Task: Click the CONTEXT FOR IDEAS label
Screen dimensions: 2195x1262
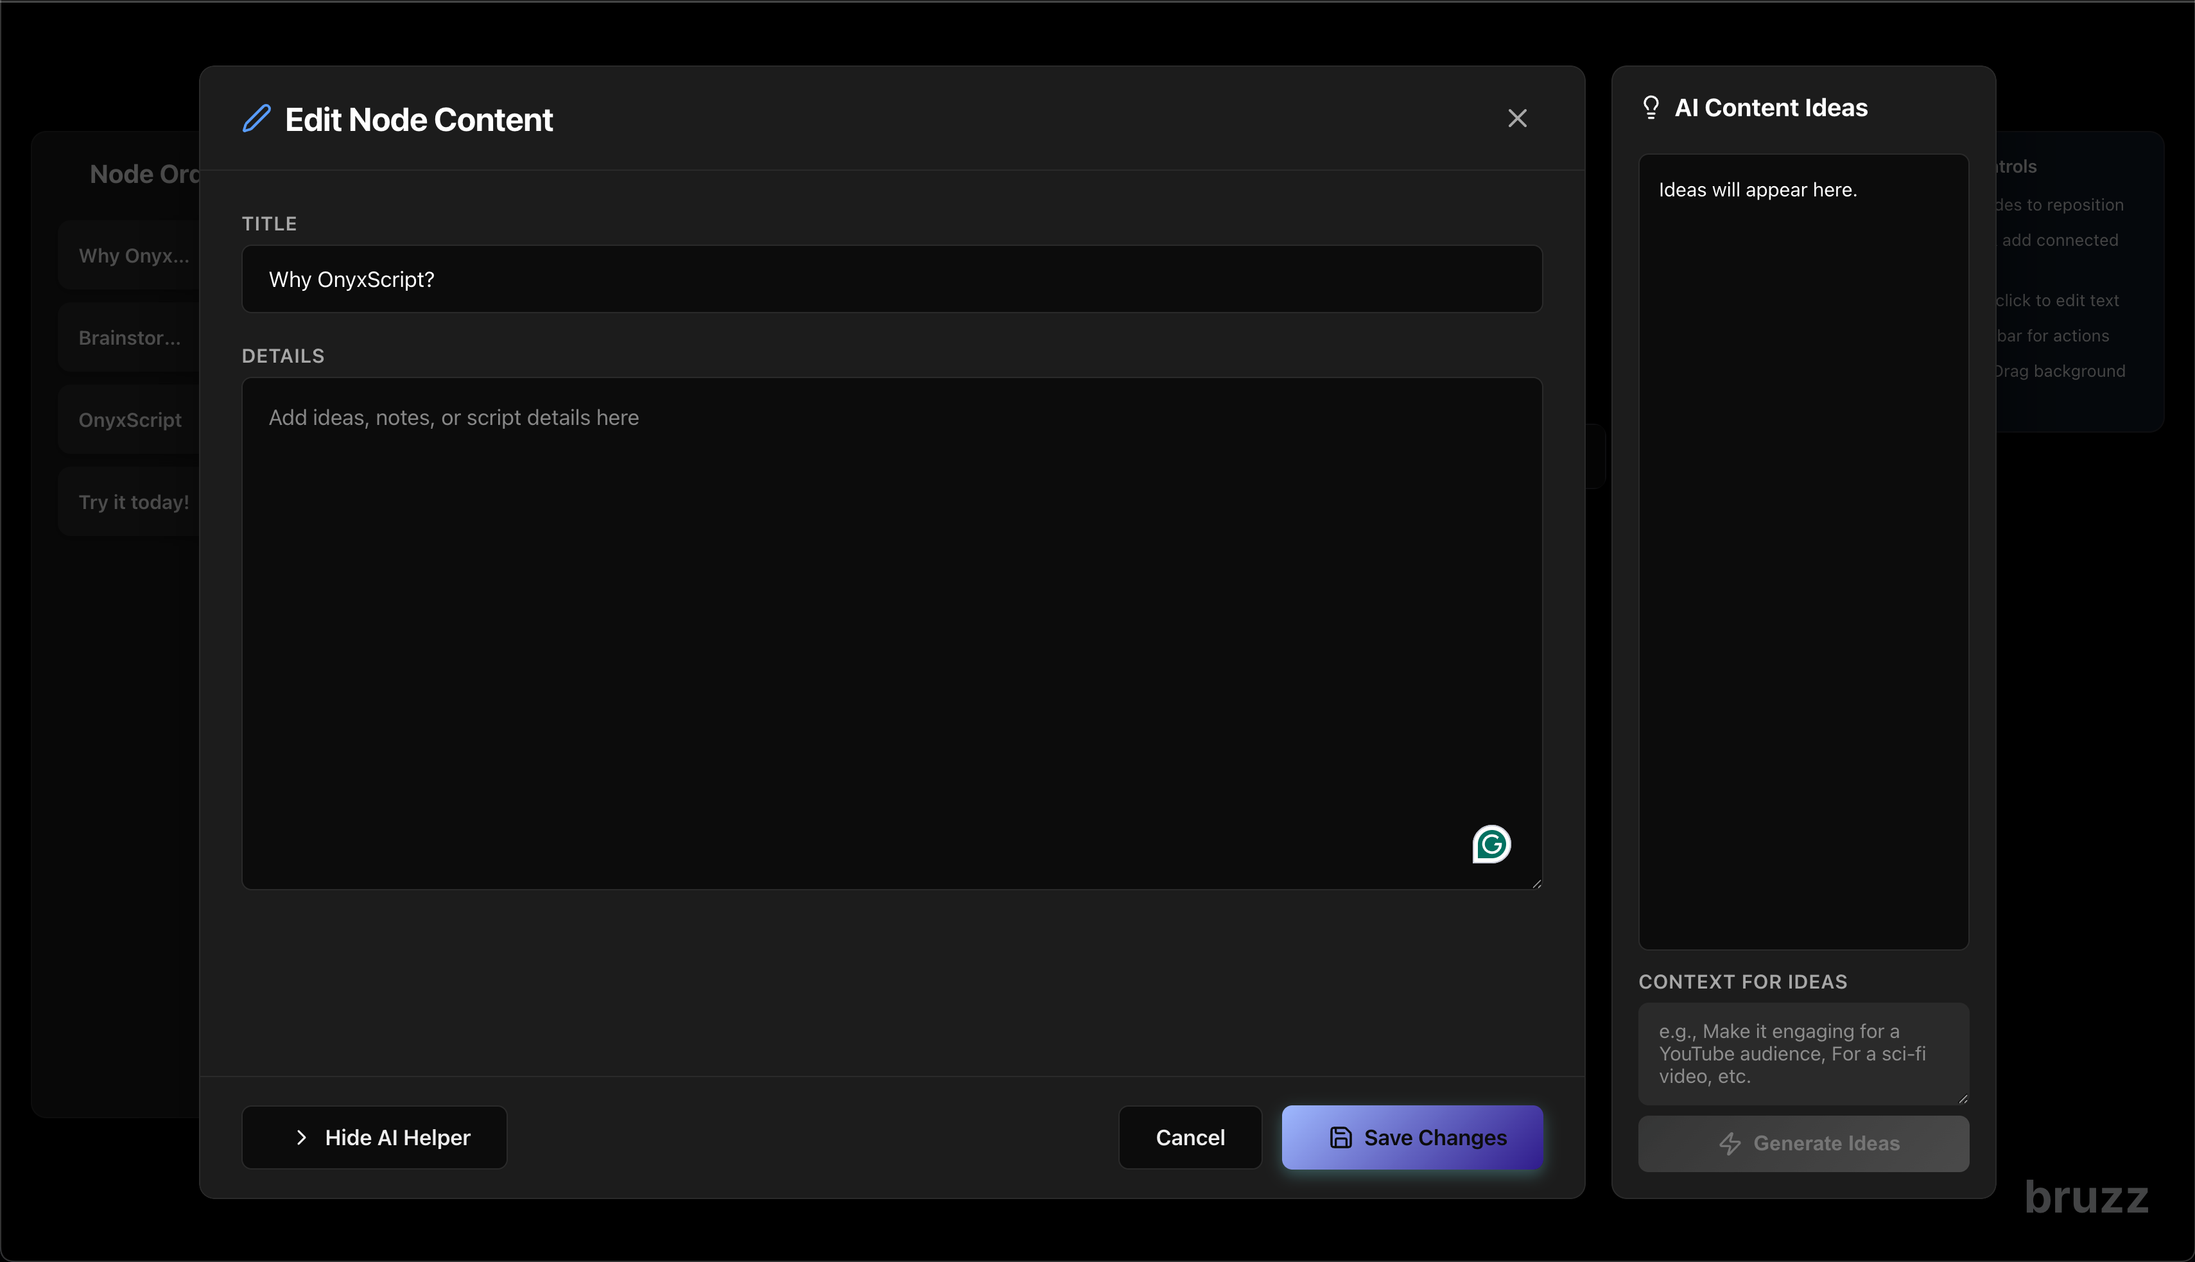Action: [x=1742, y=982]
